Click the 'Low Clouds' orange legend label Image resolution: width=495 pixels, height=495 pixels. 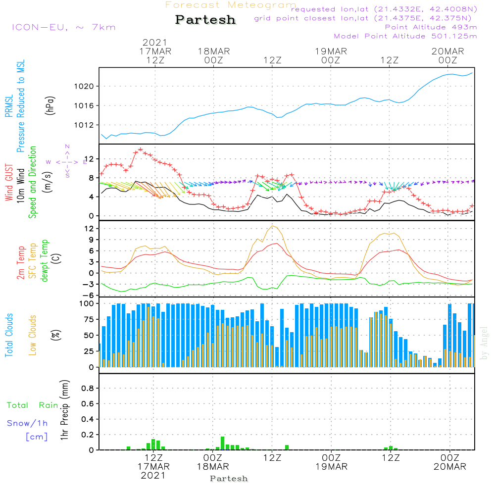[33, 335]
